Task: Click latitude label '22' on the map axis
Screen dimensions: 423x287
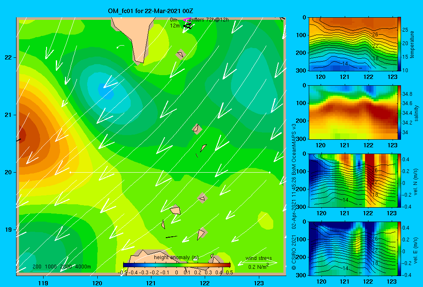Action: [8, 57]
